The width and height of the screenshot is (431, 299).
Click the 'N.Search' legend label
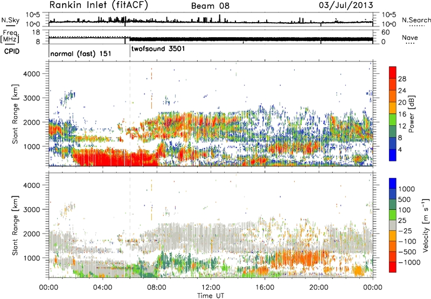[x=416, y=20]
